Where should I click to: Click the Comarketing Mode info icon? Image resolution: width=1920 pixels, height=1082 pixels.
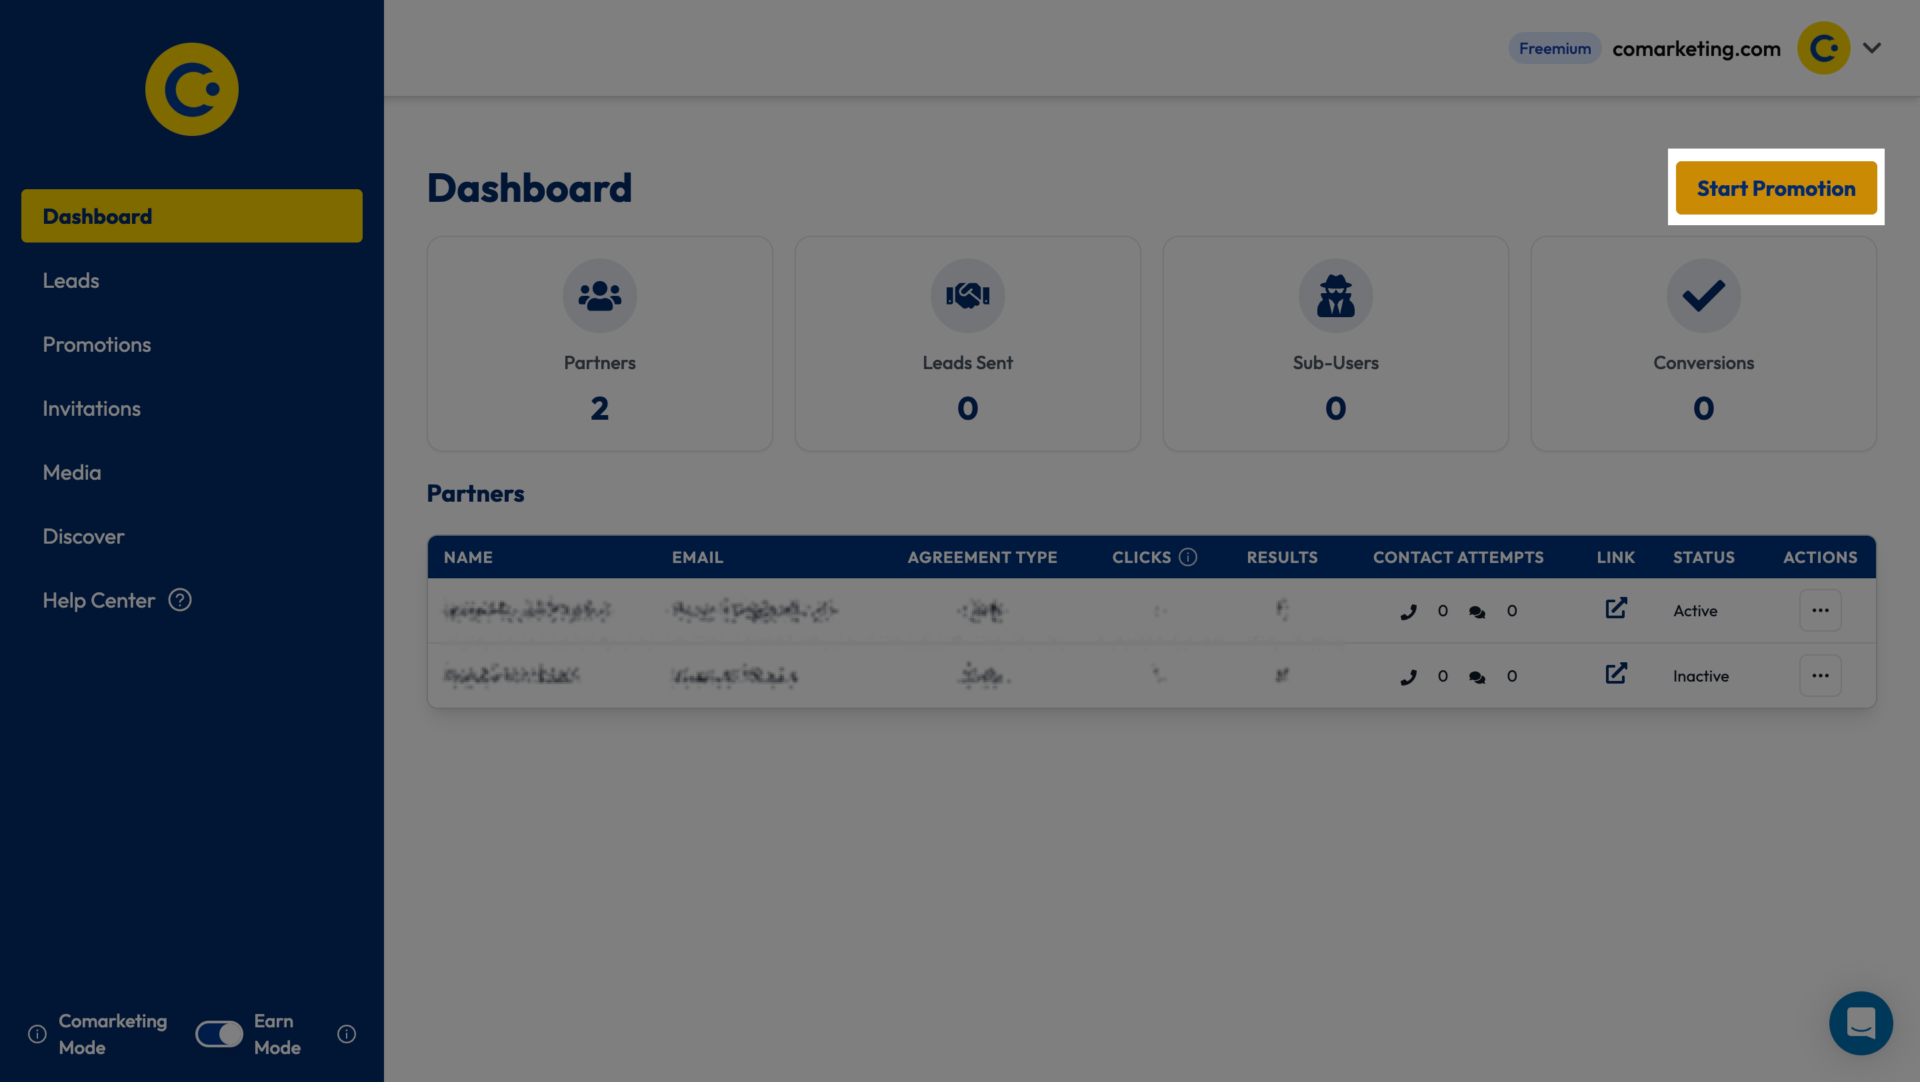(x=37, y=1033)
